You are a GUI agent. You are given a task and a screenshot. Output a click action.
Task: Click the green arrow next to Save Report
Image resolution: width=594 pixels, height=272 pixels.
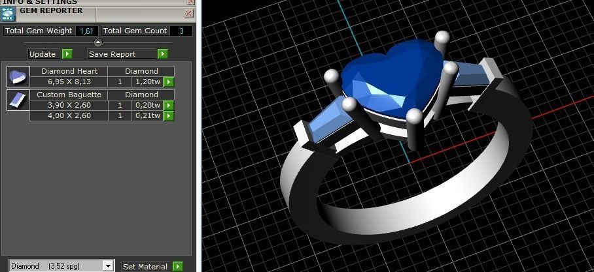pos(162,54)
